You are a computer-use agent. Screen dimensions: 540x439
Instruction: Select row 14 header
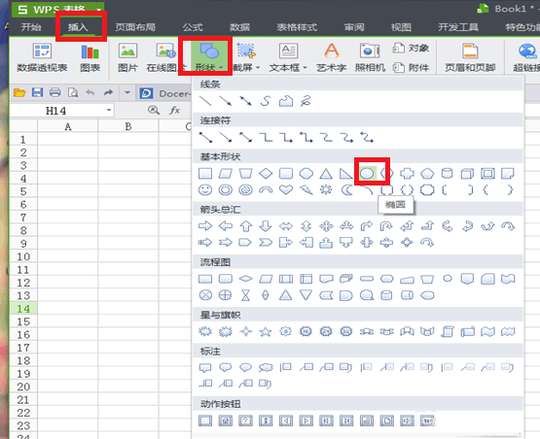point(23,308)
